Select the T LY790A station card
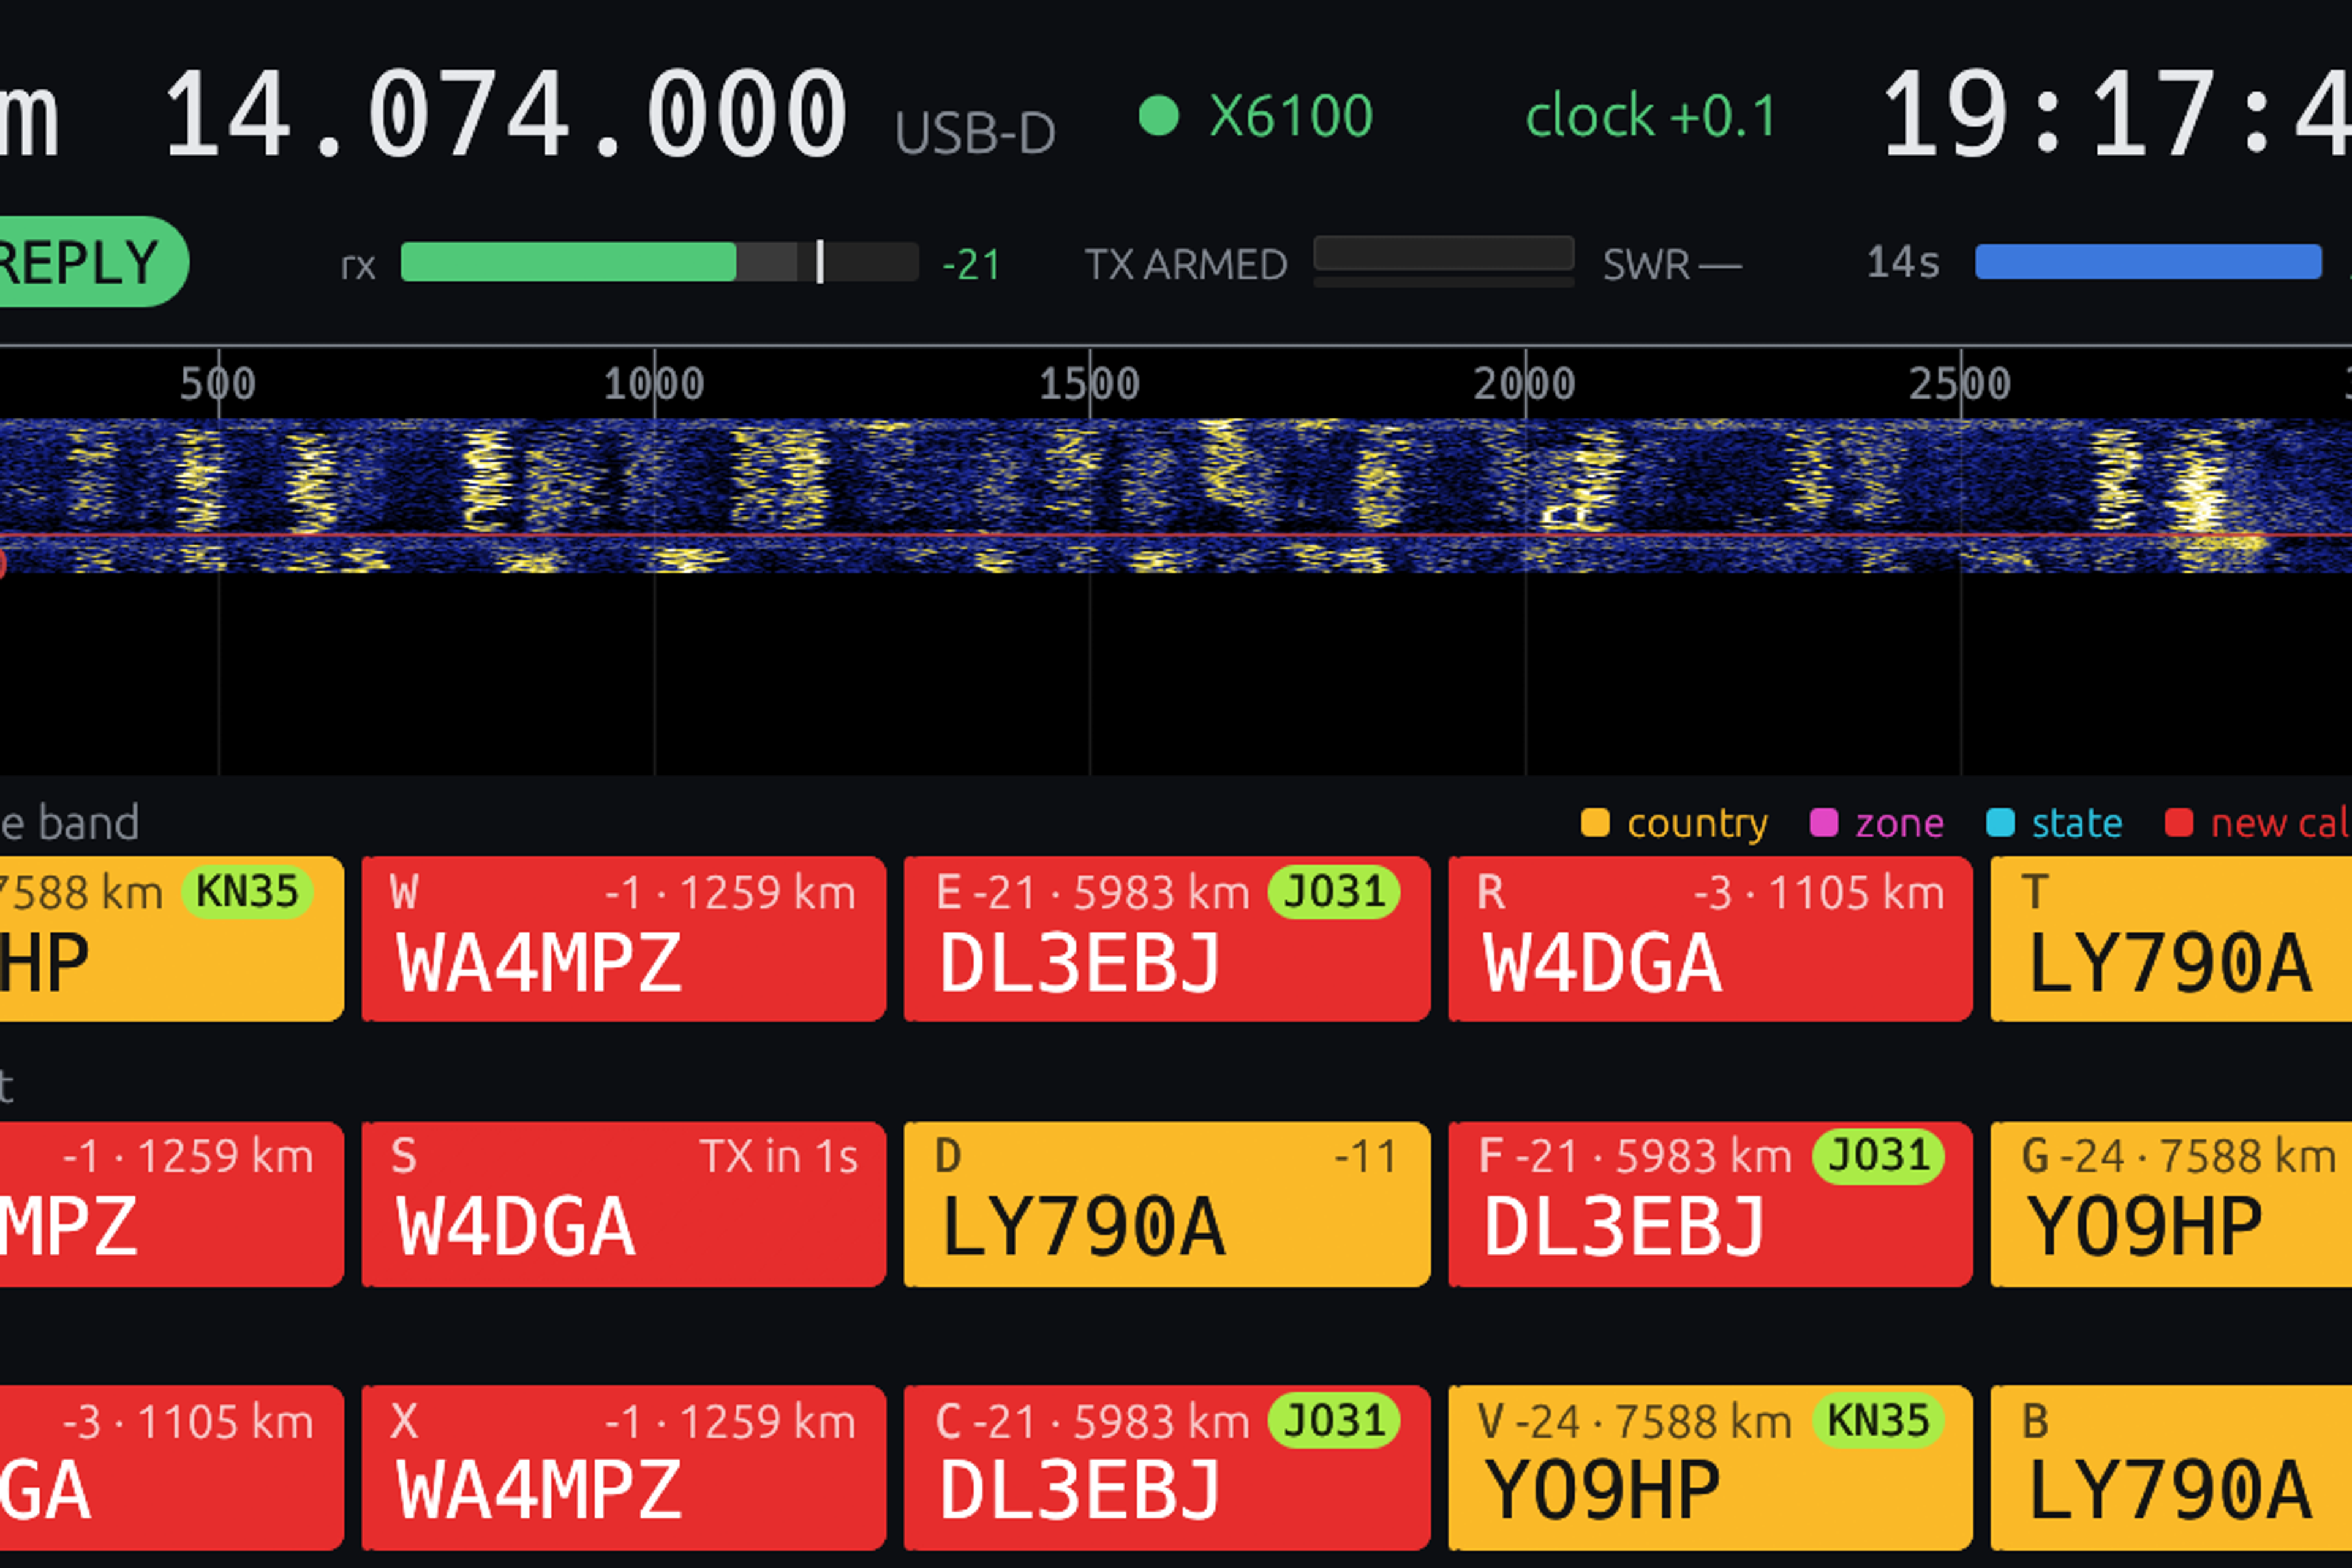The width and height of the screenshot is (2352, 1568). coord(2171,939)
